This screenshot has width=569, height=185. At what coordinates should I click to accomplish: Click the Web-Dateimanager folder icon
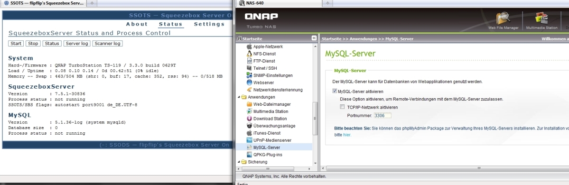(x=249, y=104)
